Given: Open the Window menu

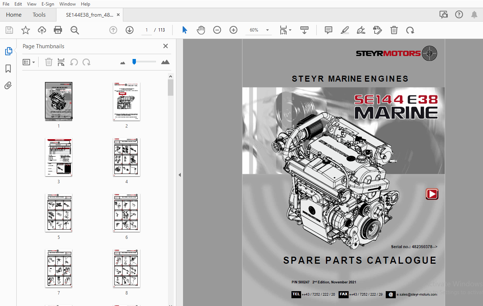Looking at the screenshot, I should tap(68, 4).
